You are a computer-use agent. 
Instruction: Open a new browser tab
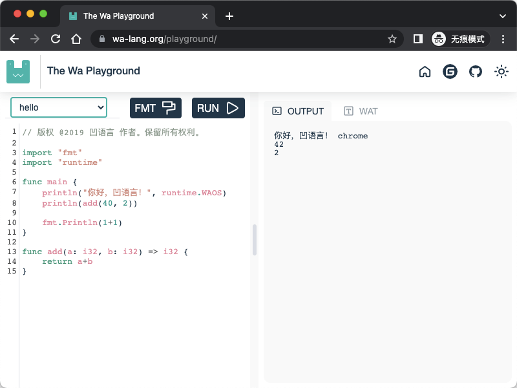[229, 16]
